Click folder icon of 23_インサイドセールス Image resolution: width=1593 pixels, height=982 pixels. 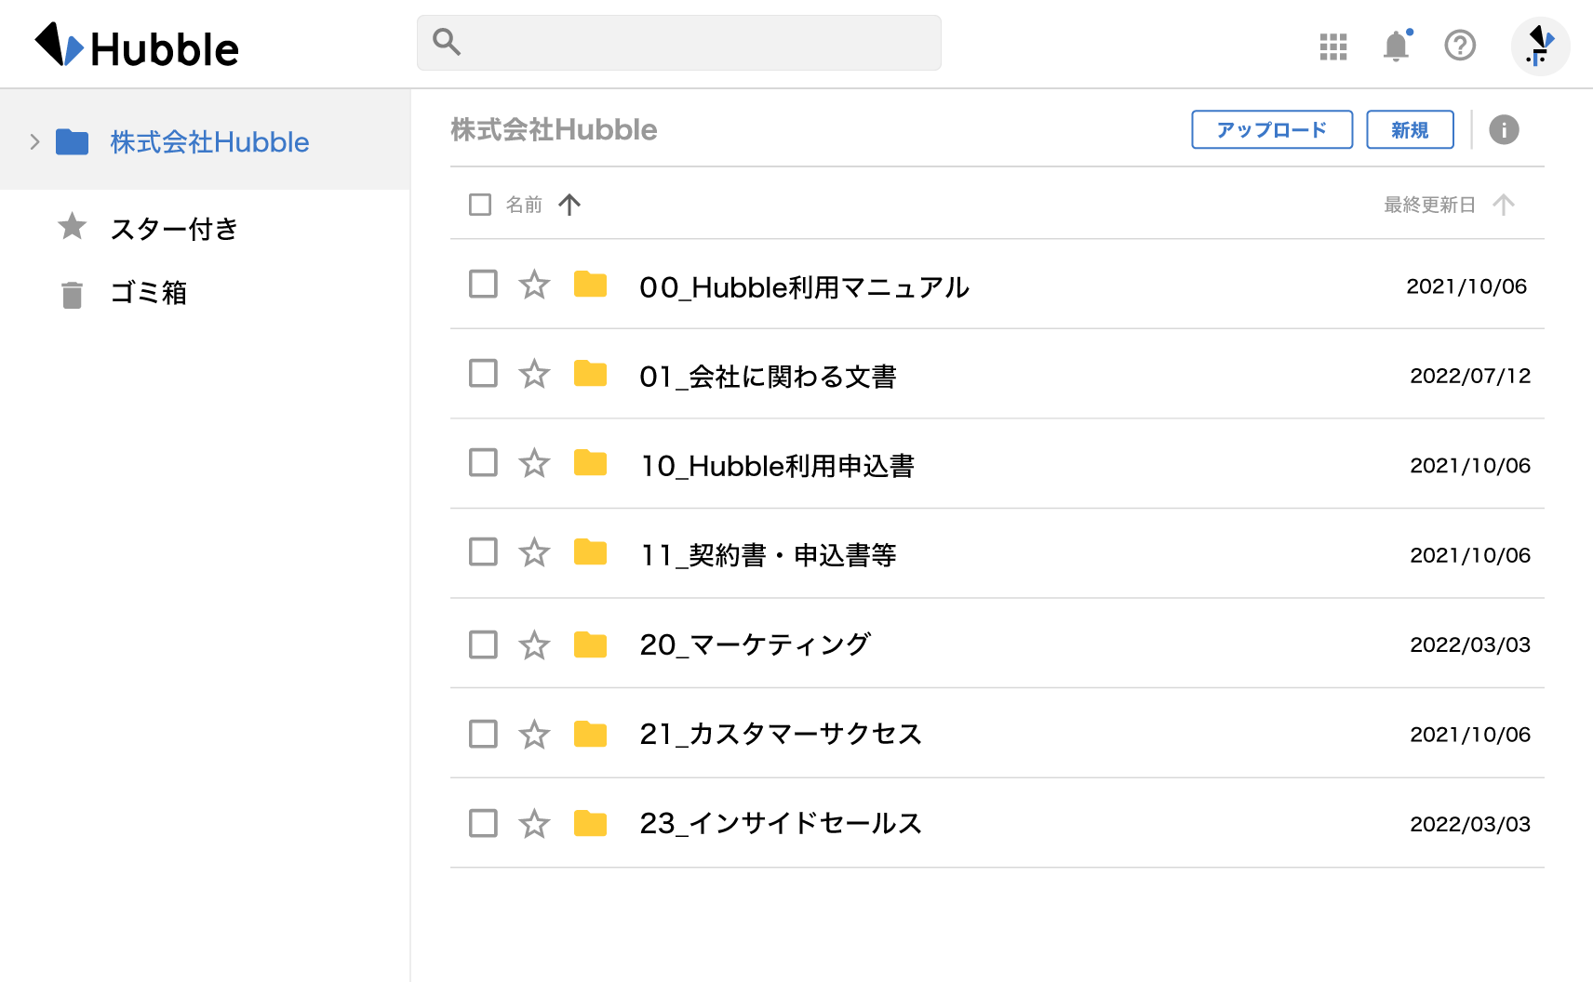point(590,823)
